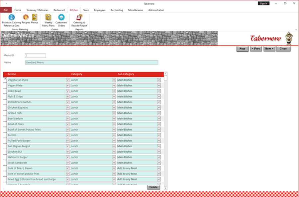Switch to the Administration tab
299x197 pixels.
(x=156, y=10)
